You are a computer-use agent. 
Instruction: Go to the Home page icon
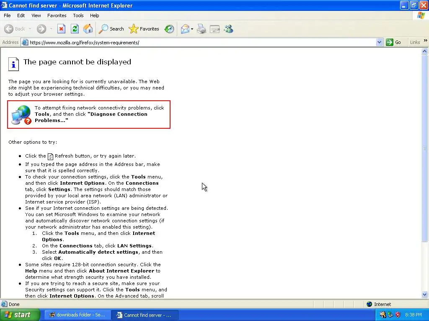pos(88,29)
